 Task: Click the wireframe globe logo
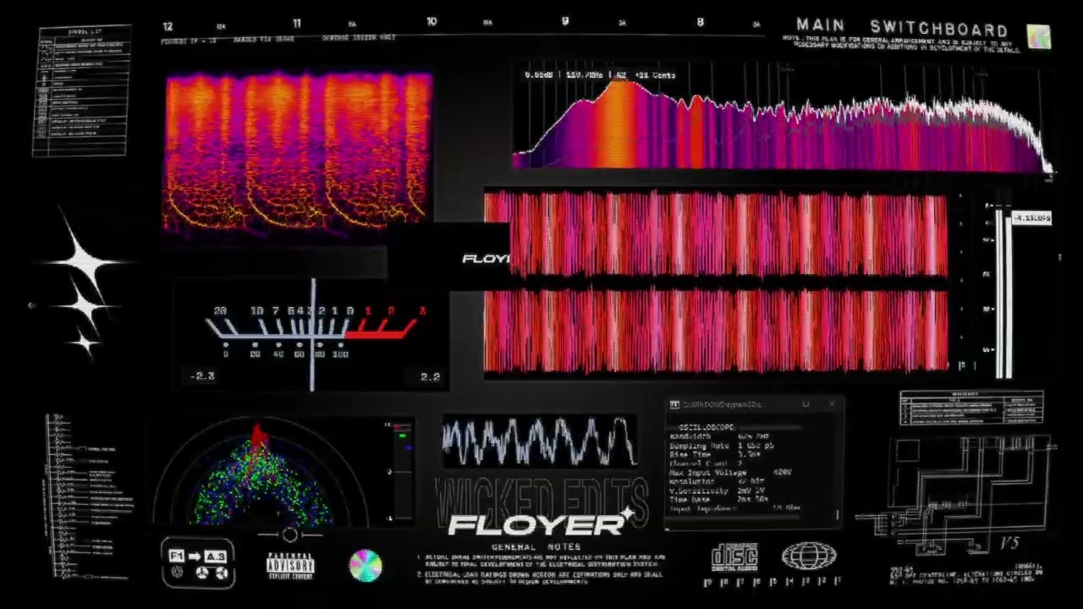point(809,556)
